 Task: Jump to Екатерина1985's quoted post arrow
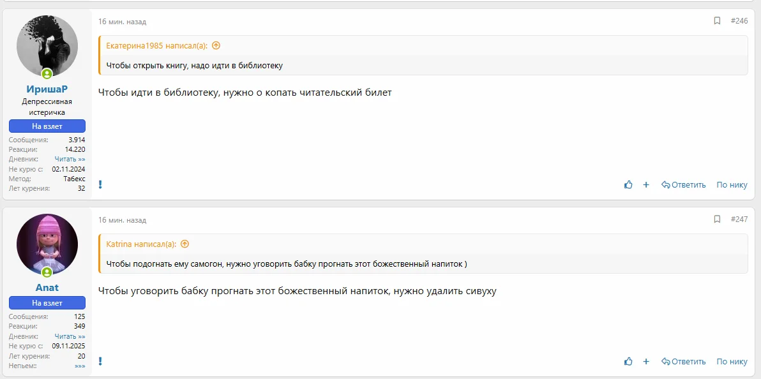click(x=216, y=46)
